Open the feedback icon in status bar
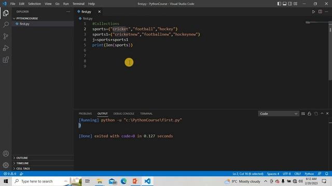332x186 pixels. point(320,174)
